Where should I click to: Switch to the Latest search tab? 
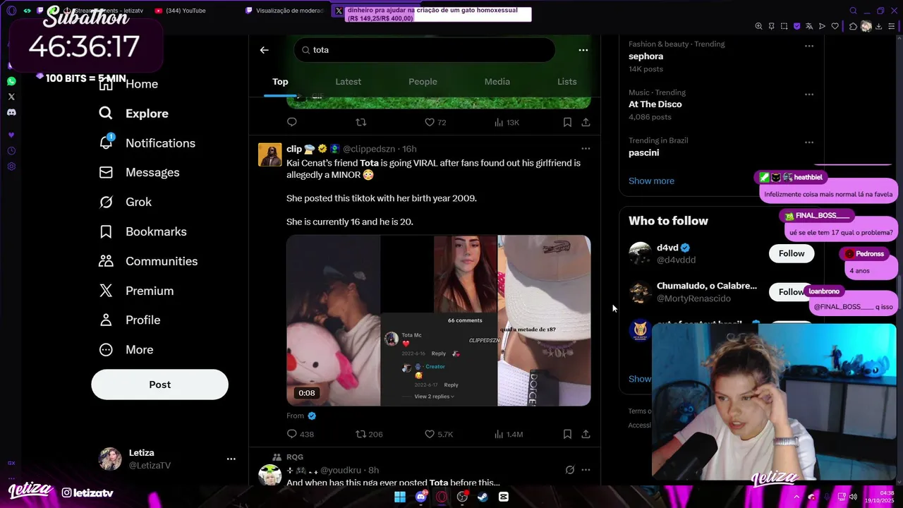pos(348,82)
